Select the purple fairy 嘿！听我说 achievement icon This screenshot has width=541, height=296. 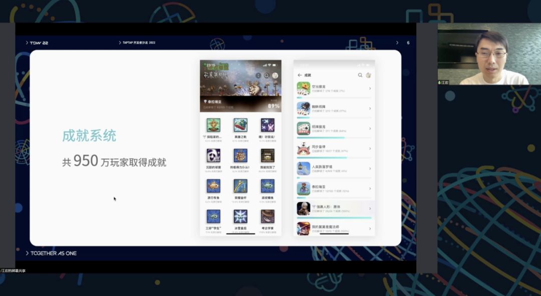coord(267,125)
